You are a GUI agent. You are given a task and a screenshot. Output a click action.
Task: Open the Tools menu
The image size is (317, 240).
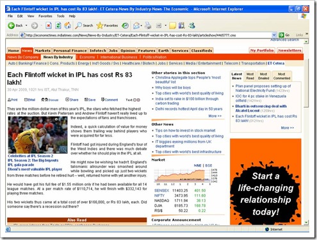[60, 16]
